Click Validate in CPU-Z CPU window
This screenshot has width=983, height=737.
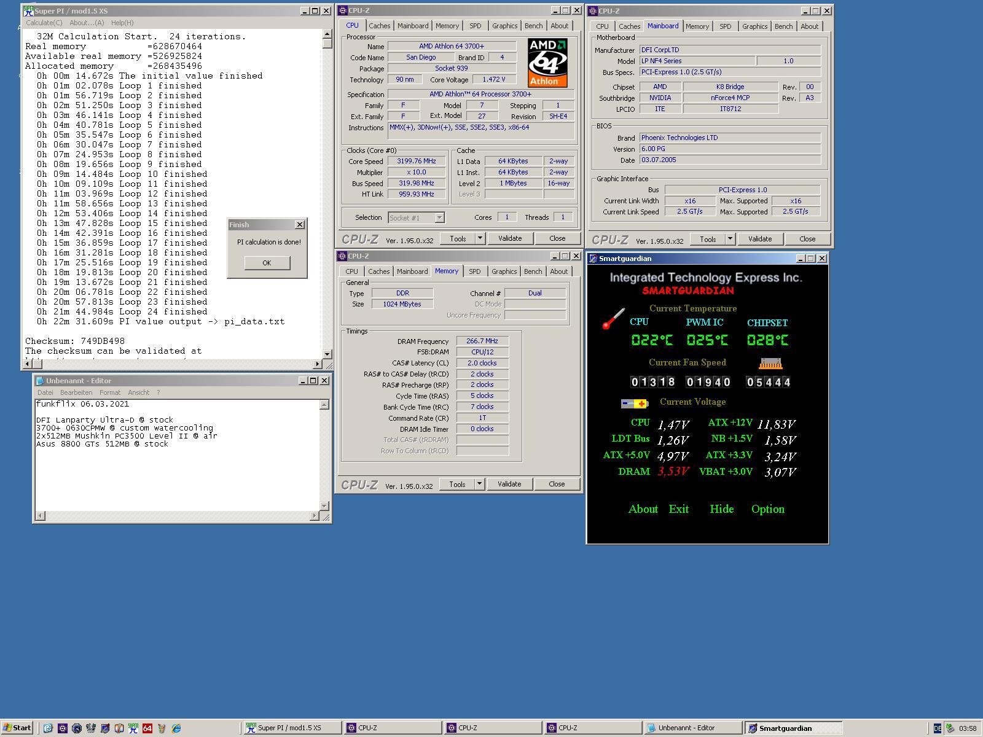(x=510, y=238)
